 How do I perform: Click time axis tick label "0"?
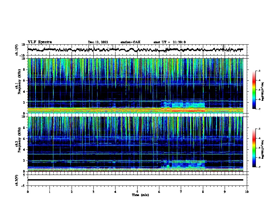[x=28, y=192]
